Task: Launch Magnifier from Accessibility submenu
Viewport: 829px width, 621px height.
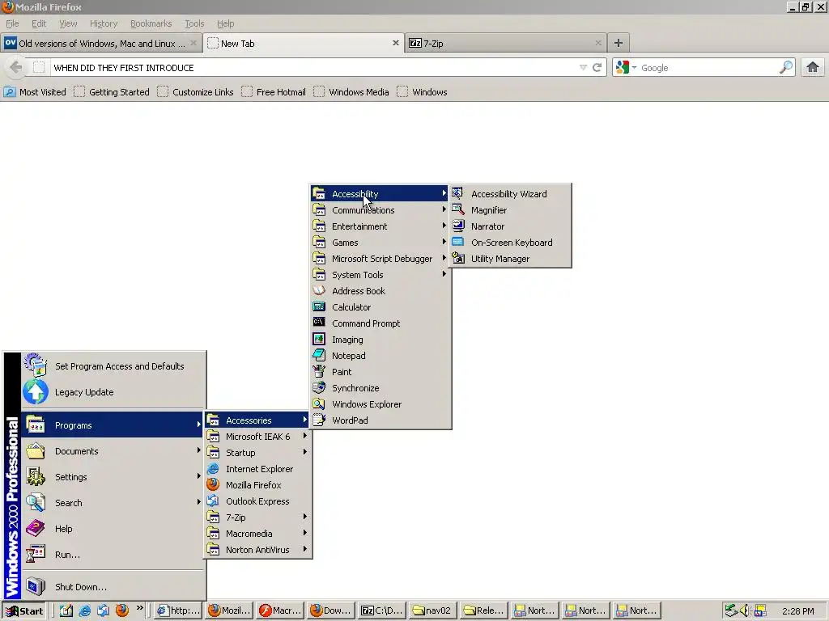Action: point(510,210)
